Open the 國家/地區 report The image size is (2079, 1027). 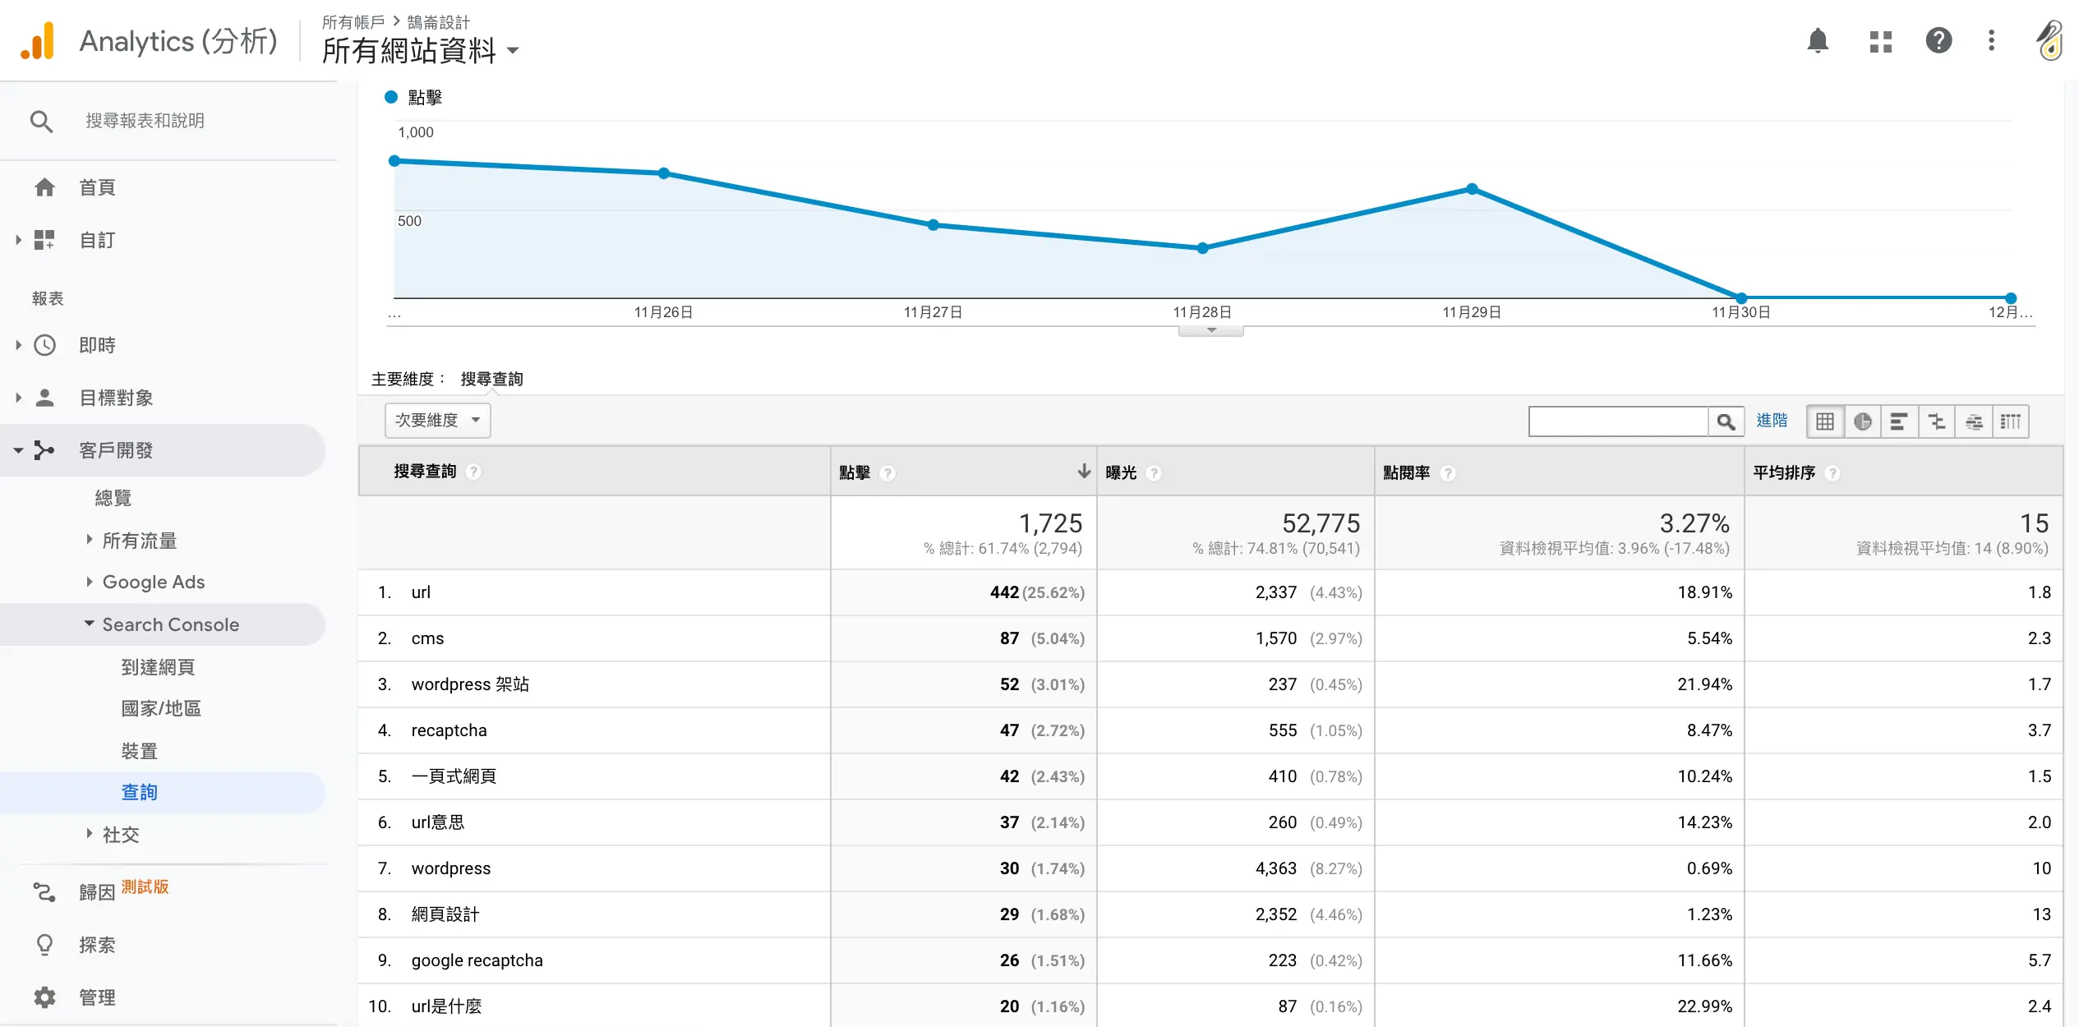[x=161, y=708]
